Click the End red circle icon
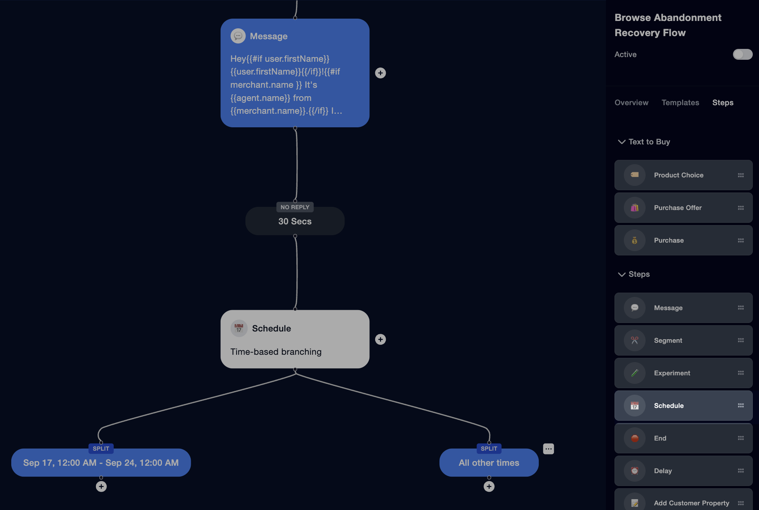The image size is (759, 510). pyautogui.click(x=634, y=438)
